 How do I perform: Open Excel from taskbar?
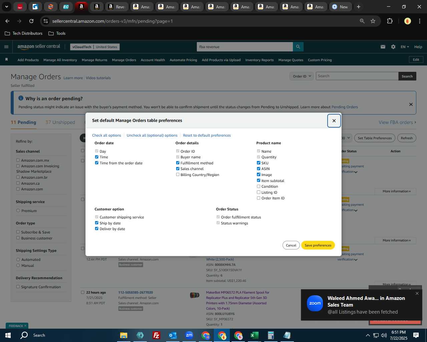[x=255, y=335]
